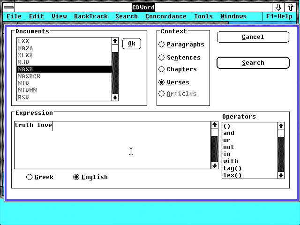Open the Search menu
This screenshot has width=300, height=225.
click(127, 16)
